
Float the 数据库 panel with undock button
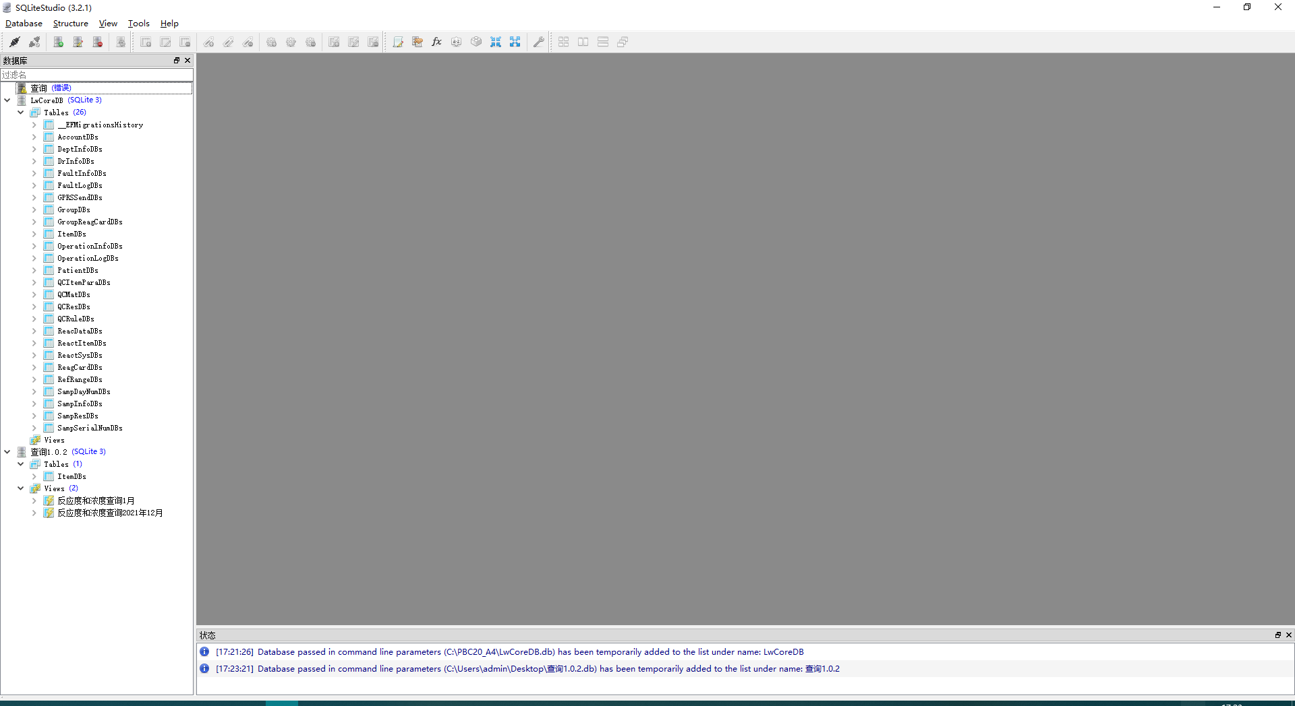[x=177, y=61]
